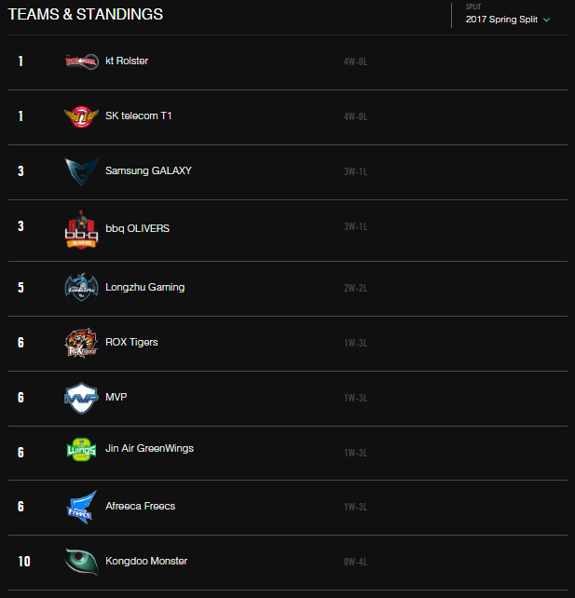This screenshot has width=575, height=598.
Task: Expand the split dropdown chevron
Action: pos(546,20)
